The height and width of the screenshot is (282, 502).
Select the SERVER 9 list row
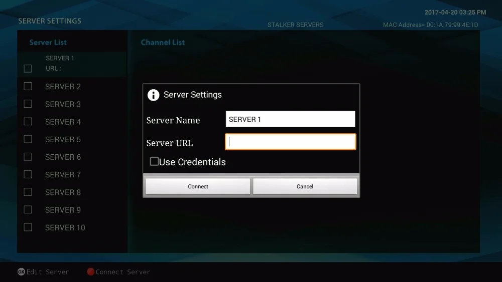[x=72, y=209]
